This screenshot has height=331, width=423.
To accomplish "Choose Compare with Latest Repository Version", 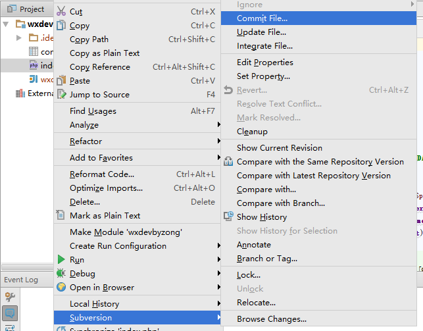I will click(x=318, y=175).
